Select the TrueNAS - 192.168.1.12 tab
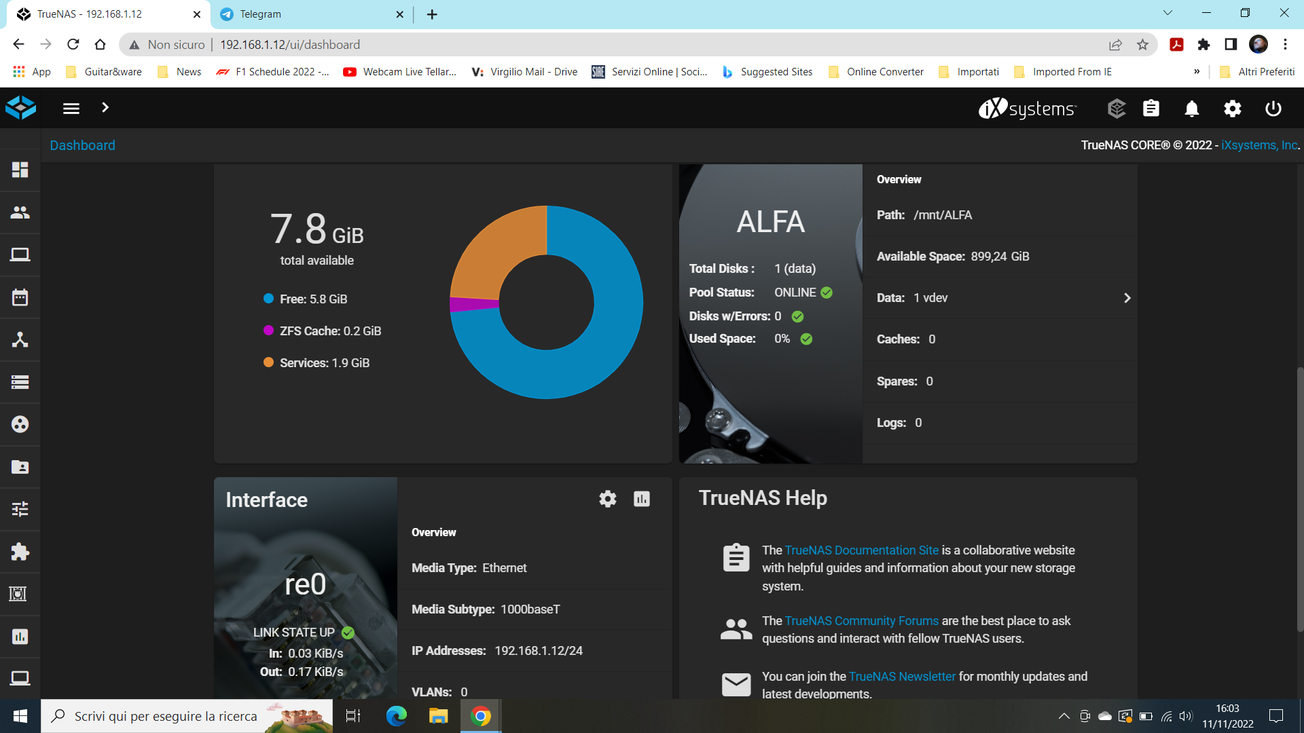This screenshot has height=733, width=1304. coord(108,14)
